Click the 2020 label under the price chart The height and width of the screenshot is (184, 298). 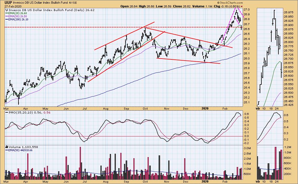coord(205,109)
